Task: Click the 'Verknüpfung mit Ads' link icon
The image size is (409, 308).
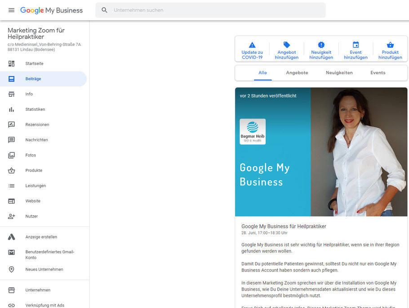Action: pos(12,305)
